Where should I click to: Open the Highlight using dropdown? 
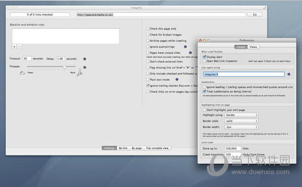pyautogui.click(x=241, y=115)
